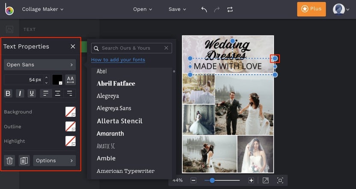Open the Save menu
This screenshot has height=189, width=356.
point(177,9)
